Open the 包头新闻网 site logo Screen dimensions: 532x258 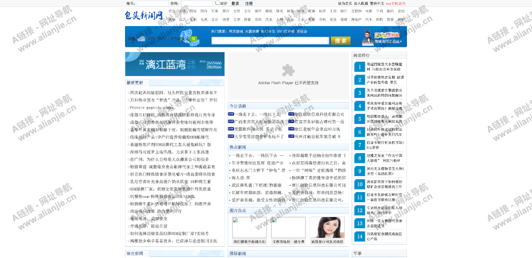[x=144, y=15]
